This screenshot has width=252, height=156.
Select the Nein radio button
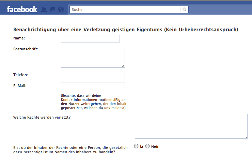(x=147, y=146)
